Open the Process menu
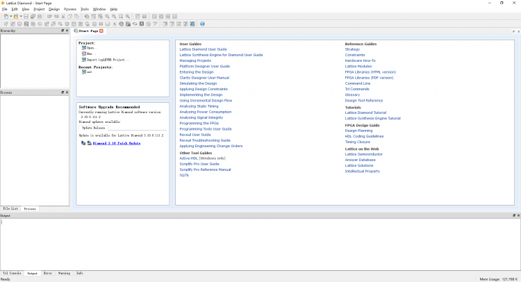 coord(70,9)
